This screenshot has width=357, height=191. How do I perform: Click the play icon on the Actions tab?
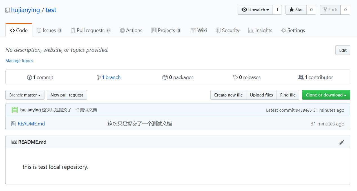[x=122, y=30]
